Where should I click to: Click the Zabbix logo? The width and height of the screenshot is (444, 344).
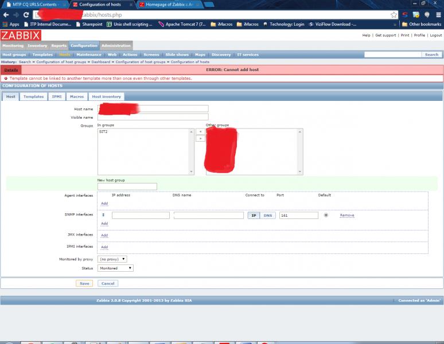[x=21, y=35]
